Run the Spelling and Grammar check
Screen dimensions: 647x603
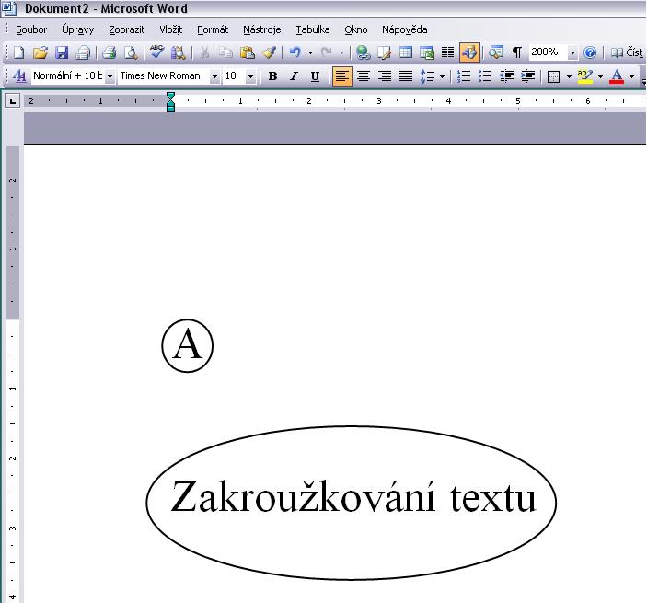(x=156, y=53)
